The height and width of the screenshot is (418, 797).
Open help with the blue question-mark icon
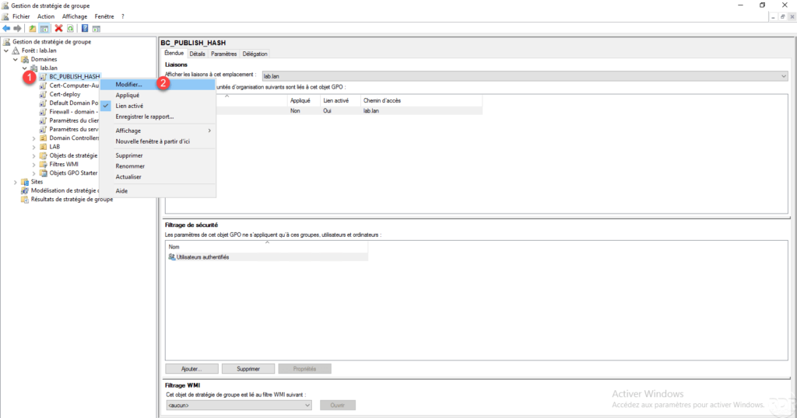[x=84, y=29]
